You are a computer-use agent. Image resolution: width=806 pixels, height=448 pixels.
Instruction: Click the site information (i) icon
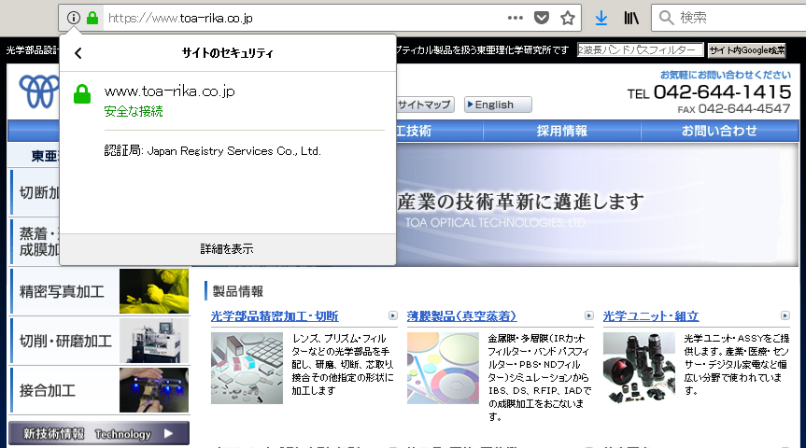point(74,18)
